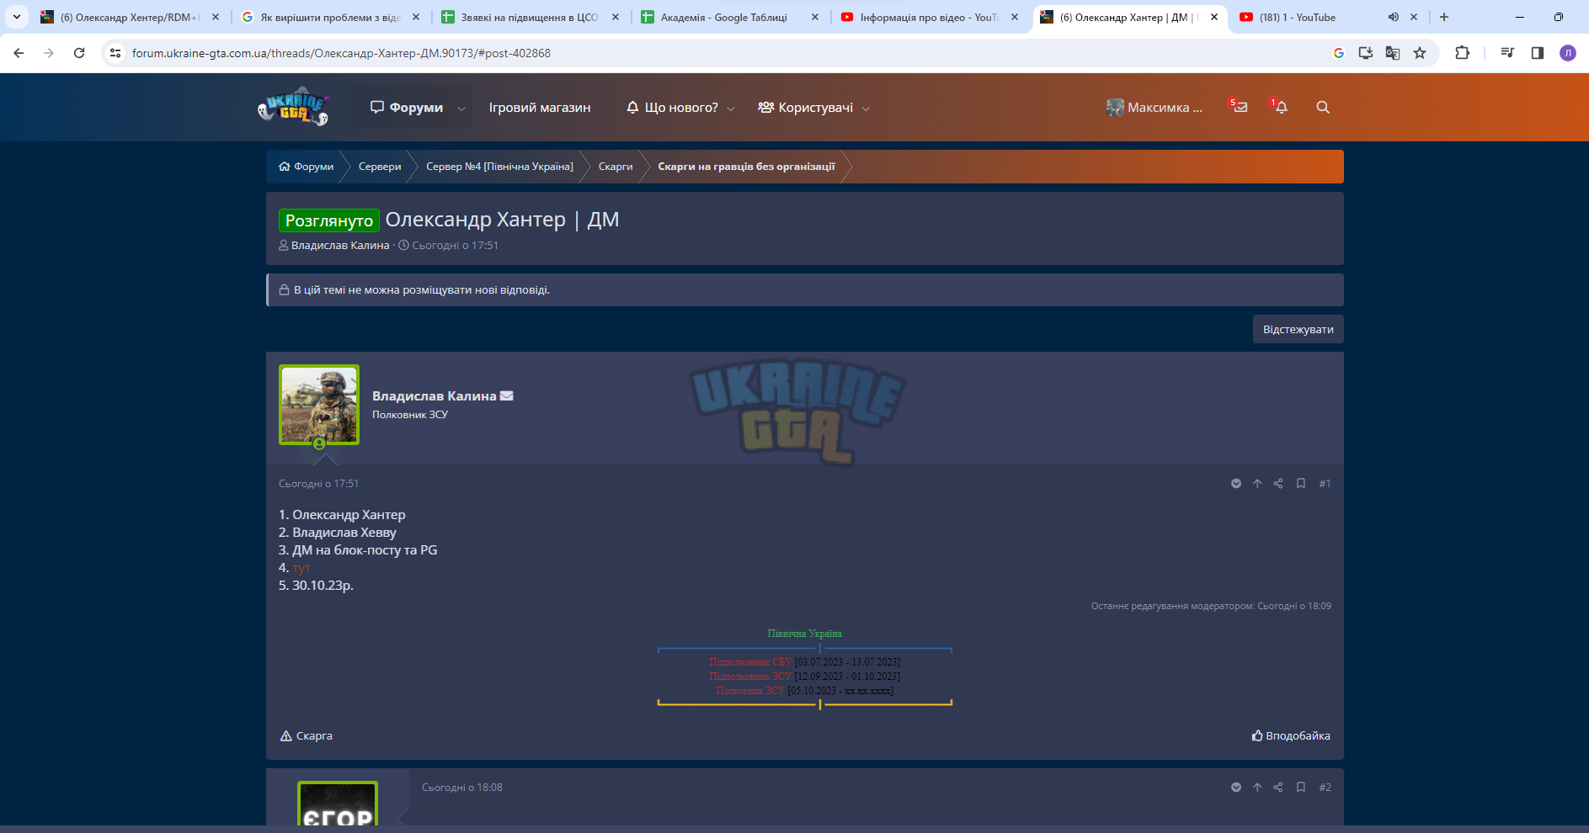Share post #1 via share icon
The width and height of the screenshot is (1589, 833).
coord(1278,484)
